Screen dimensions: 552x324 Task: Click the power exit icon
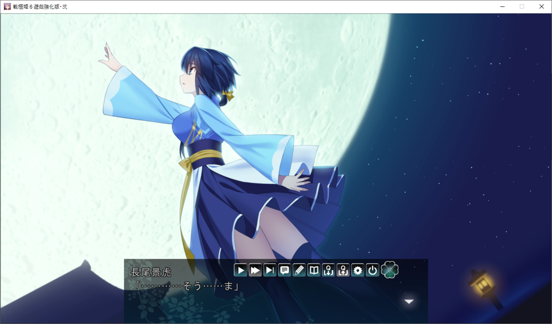pyautogui.click(x=373, y=270)
